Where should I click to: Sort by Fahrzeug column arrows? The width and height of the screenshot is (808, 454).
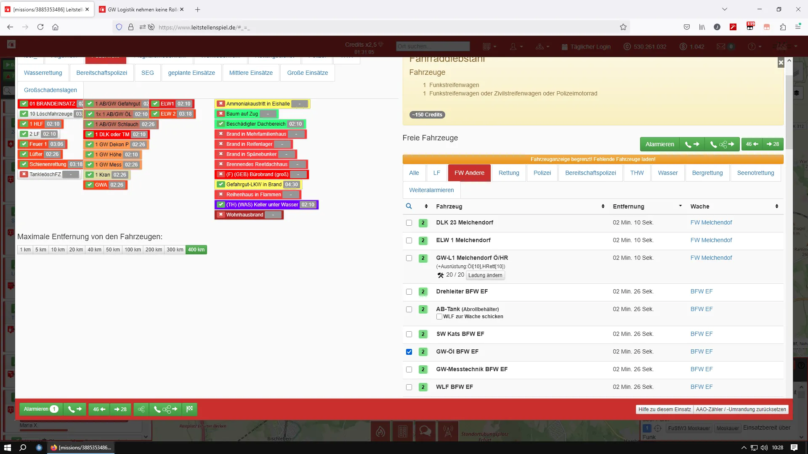click(x=603, y=206)
